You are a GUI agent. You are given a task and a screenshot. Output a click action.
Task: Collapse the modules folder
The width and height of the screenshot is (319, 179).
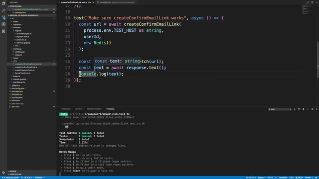[16, 28]
